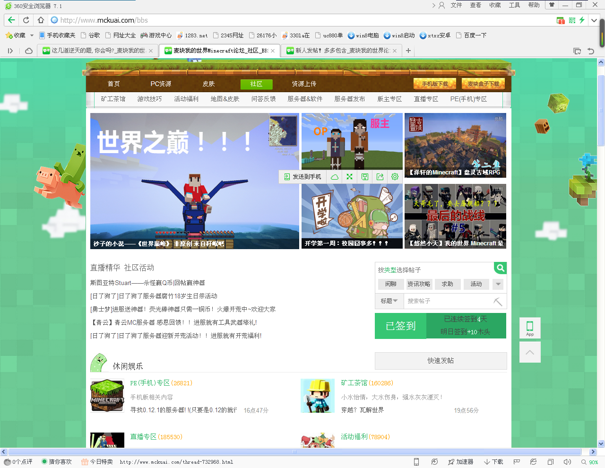The image size is (605, 468).
Task: Open the favorites star icon 收藏
Action: [15, 35]
